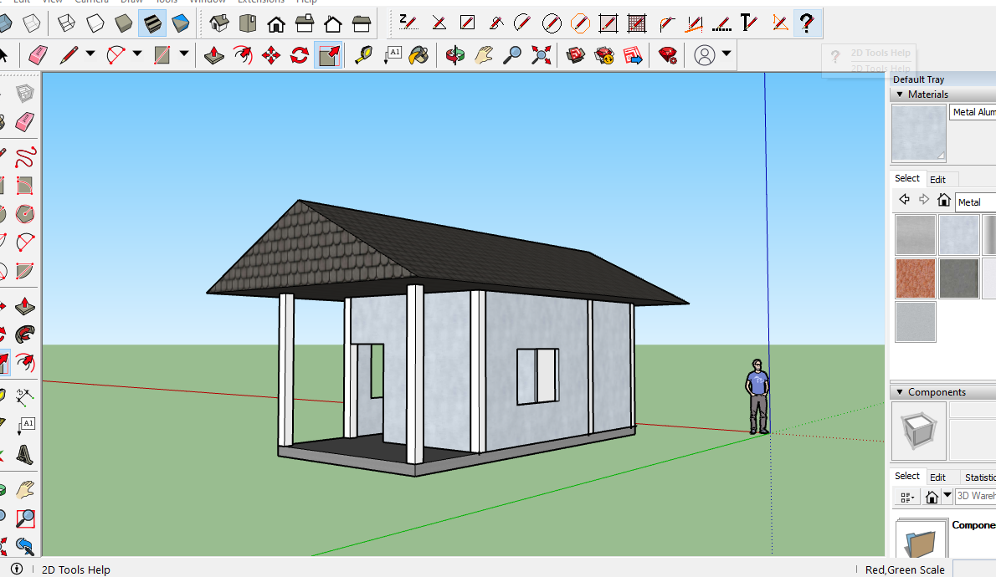Toggle Hidden Line face style
Screen dimensions: 996x577
(x=95, y=24)
